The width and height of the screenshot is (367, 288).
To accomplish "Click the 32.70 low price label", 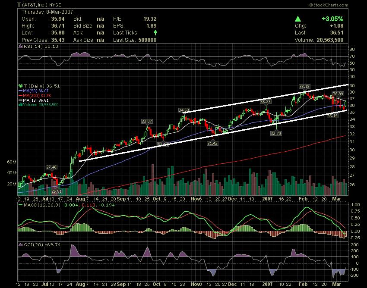I will tap(276, 133).
